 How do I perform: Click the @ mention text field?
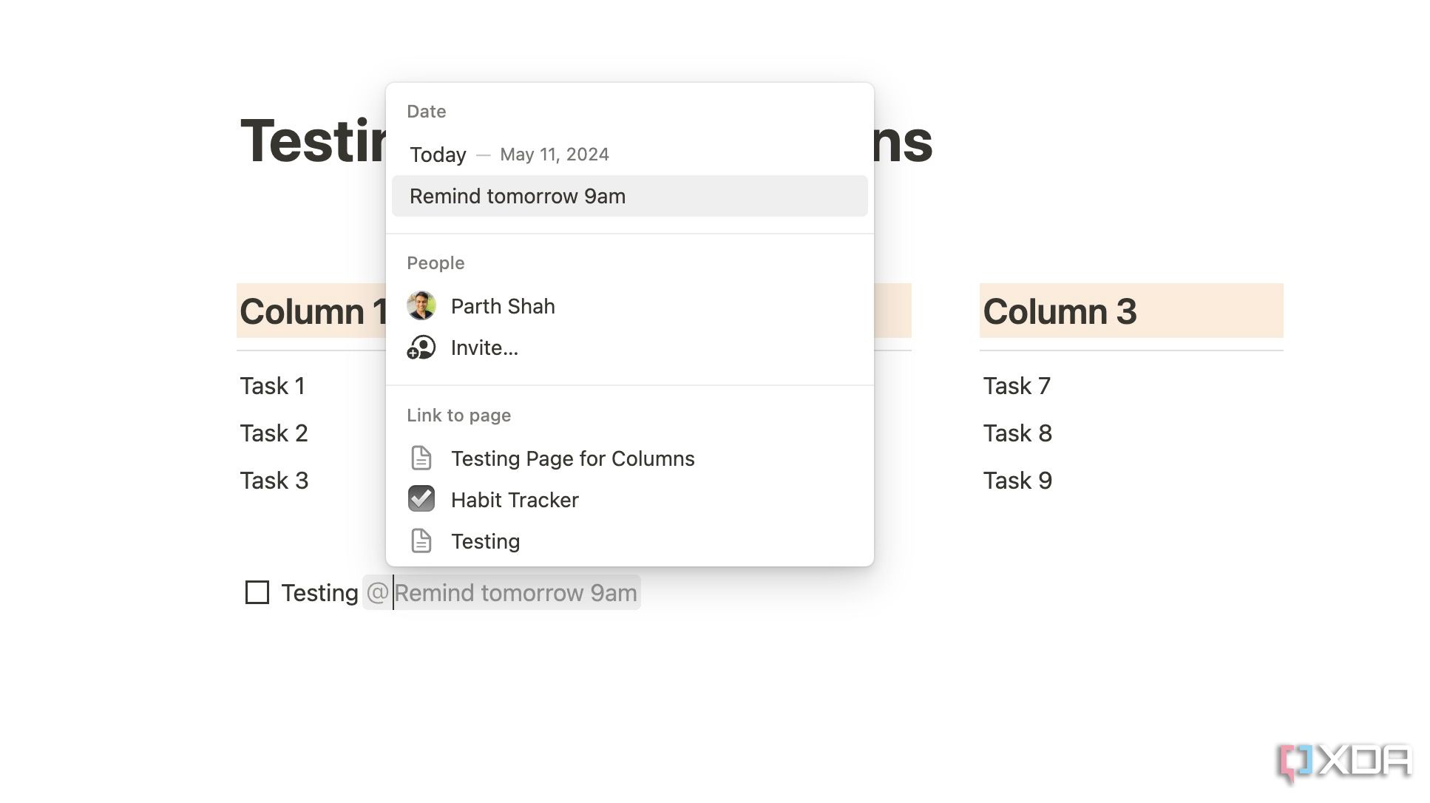coord(515,593)
